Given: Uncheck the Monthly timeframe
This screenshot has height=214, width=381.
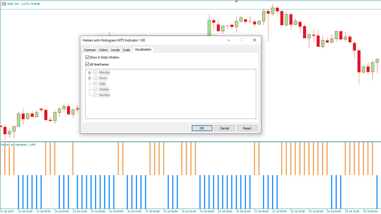Looking at the screenshot, I should 95,95.
